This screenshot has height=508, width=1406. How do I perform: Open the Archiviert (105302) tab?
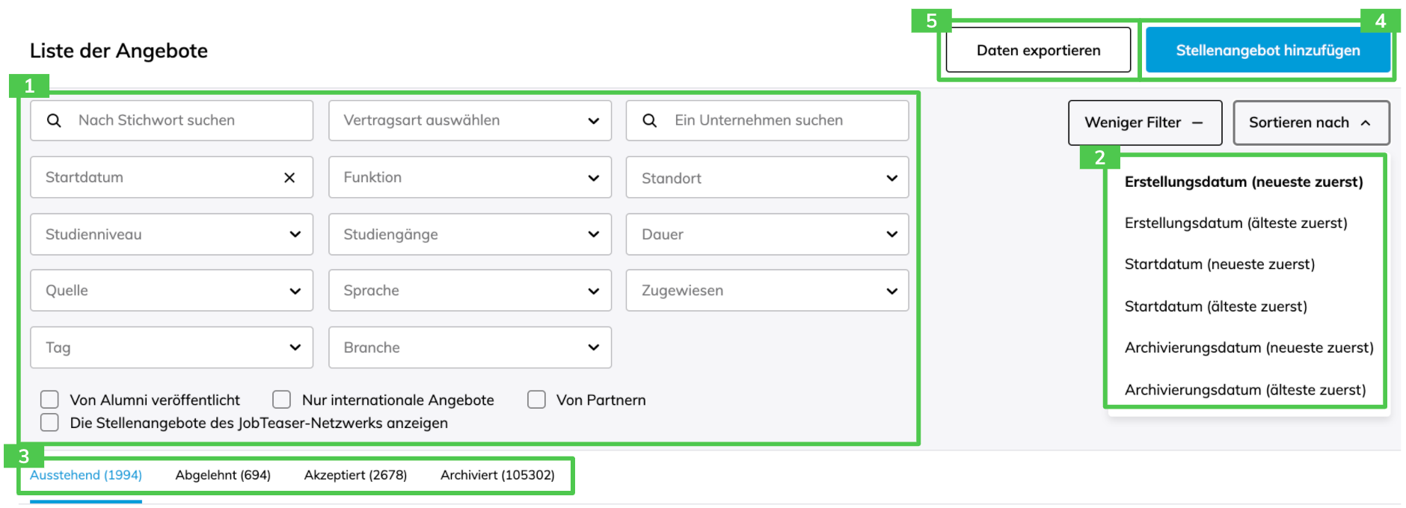tap(497, 475)
